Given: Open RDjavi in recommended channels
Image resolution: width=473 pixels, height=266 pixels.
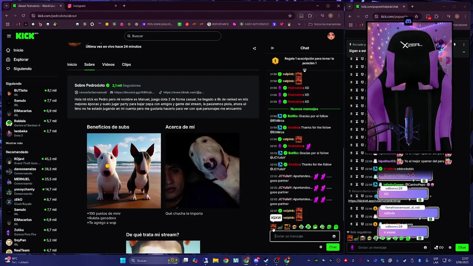Looking at the screenshot, I should click(x=31, y=161).
